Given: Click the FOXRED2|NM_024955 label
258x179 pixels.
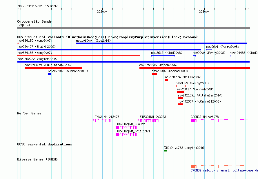Looking at the screenshot, I should [130, 124].
